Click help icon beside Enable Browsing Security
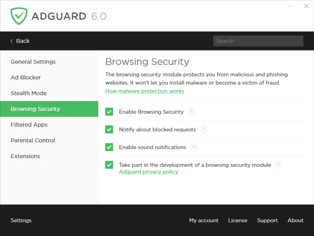The width and height of the screenshot is (314, 236). [191, 112]
